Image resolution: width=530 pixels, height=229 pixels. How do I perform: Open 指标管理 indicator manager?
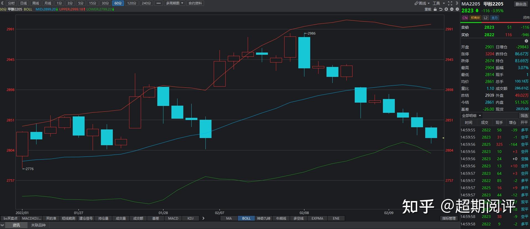tap(449, 218)
